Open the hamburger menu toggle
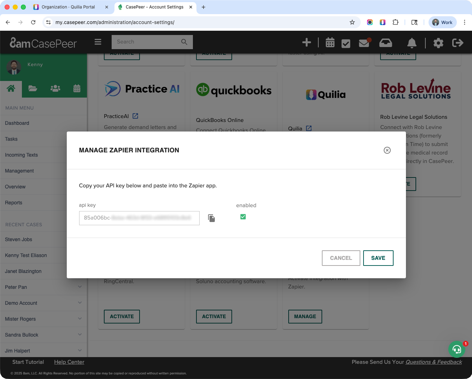 (x=98, y=42)
